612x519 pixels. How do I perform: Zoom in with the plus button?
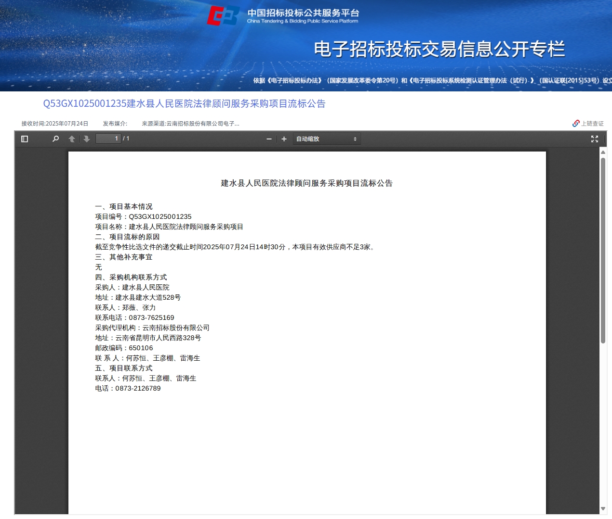(x=284, y=139)
